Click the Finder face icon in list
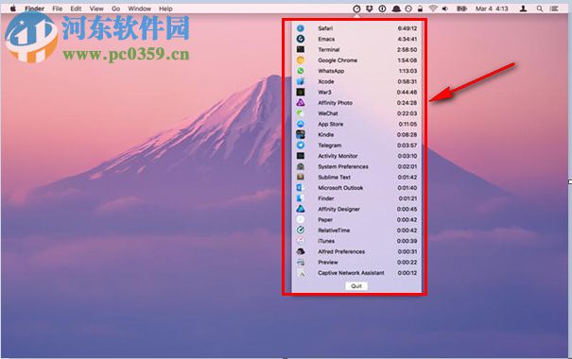The image size is (572, 359). (x=301, y=198)
